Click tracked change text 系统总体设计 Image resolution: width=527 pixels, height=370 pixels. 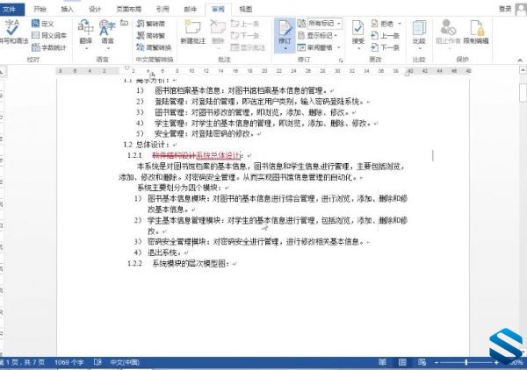tap(218, 155)
